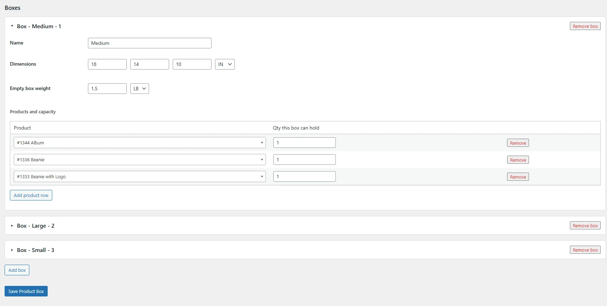607x306 pixels.
Task: Expand the Box - Large - 2 section
Action: pyautogui.click(x=12, y=226)
